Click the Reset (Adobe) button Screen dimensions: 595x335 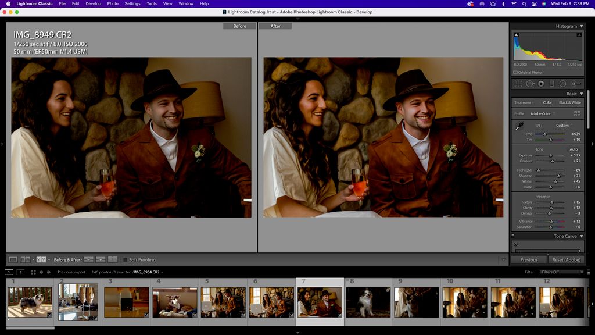click(566, 260)
